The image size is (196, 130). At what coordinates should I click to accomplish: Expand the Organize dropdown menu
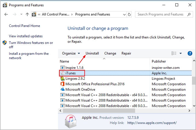[x=71, y=53]
